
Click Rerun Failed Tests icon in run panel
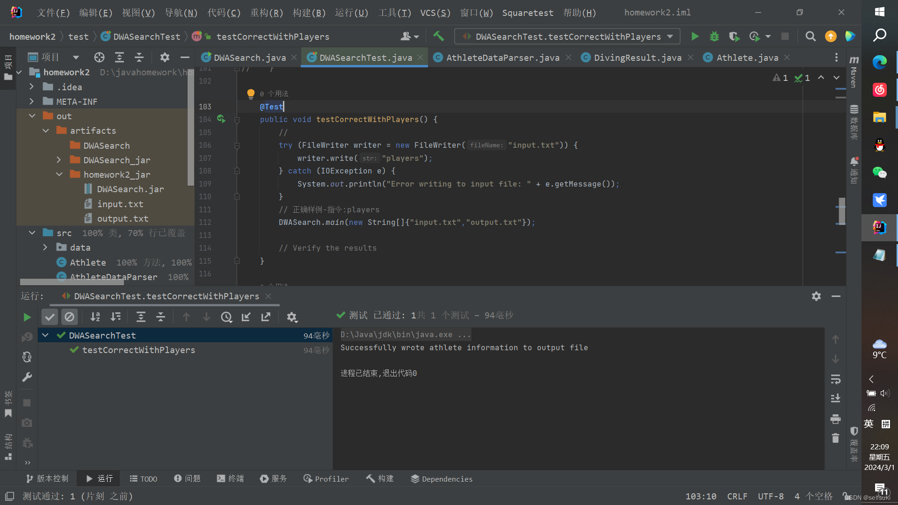pyautogui.click(x=27, y=337)
